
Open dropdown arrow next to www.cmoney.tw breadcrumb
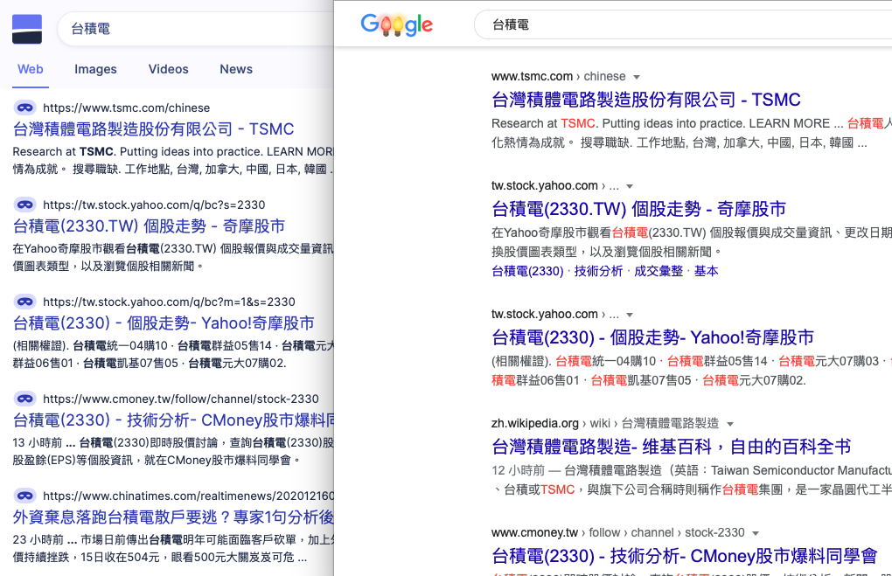pos(756,533)
